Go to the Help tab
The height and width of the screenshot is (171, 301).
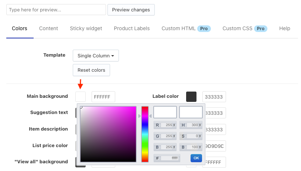pyautogui.click(x=284, y=28)
